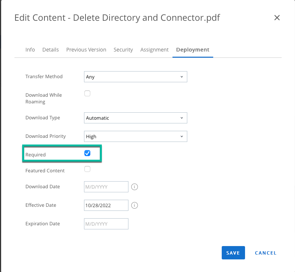This screenshot has height=272, width=295.
Task: Enable Download While Roaming checkbox
Action: (x=87, y=93)
